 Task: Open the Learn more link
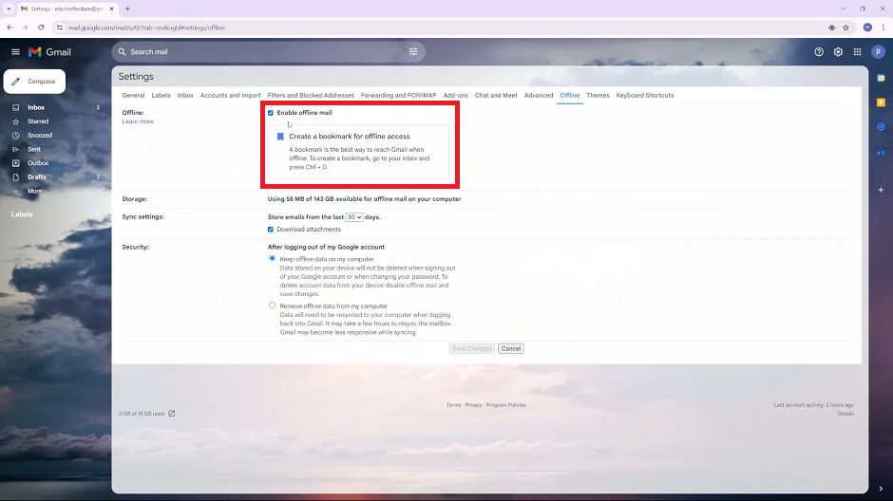138,121
